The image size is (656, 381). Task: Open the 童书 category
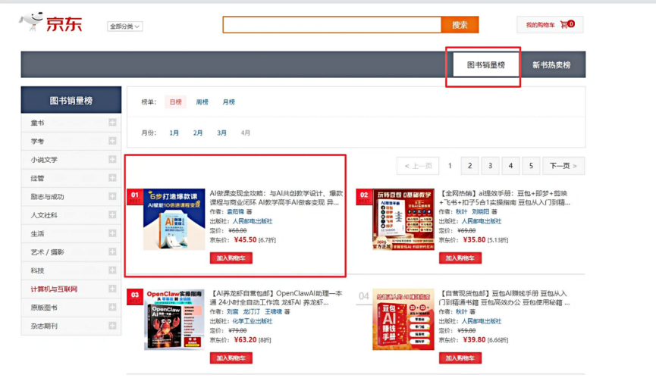37,123
